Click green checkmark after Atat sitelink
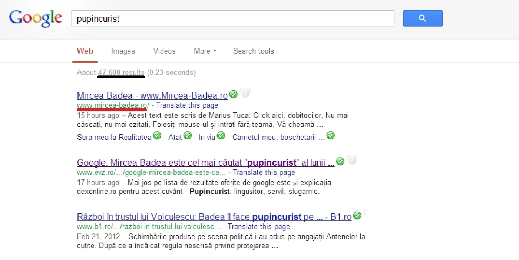The width and height of the screenshot is (519, 260). point(188,136)
